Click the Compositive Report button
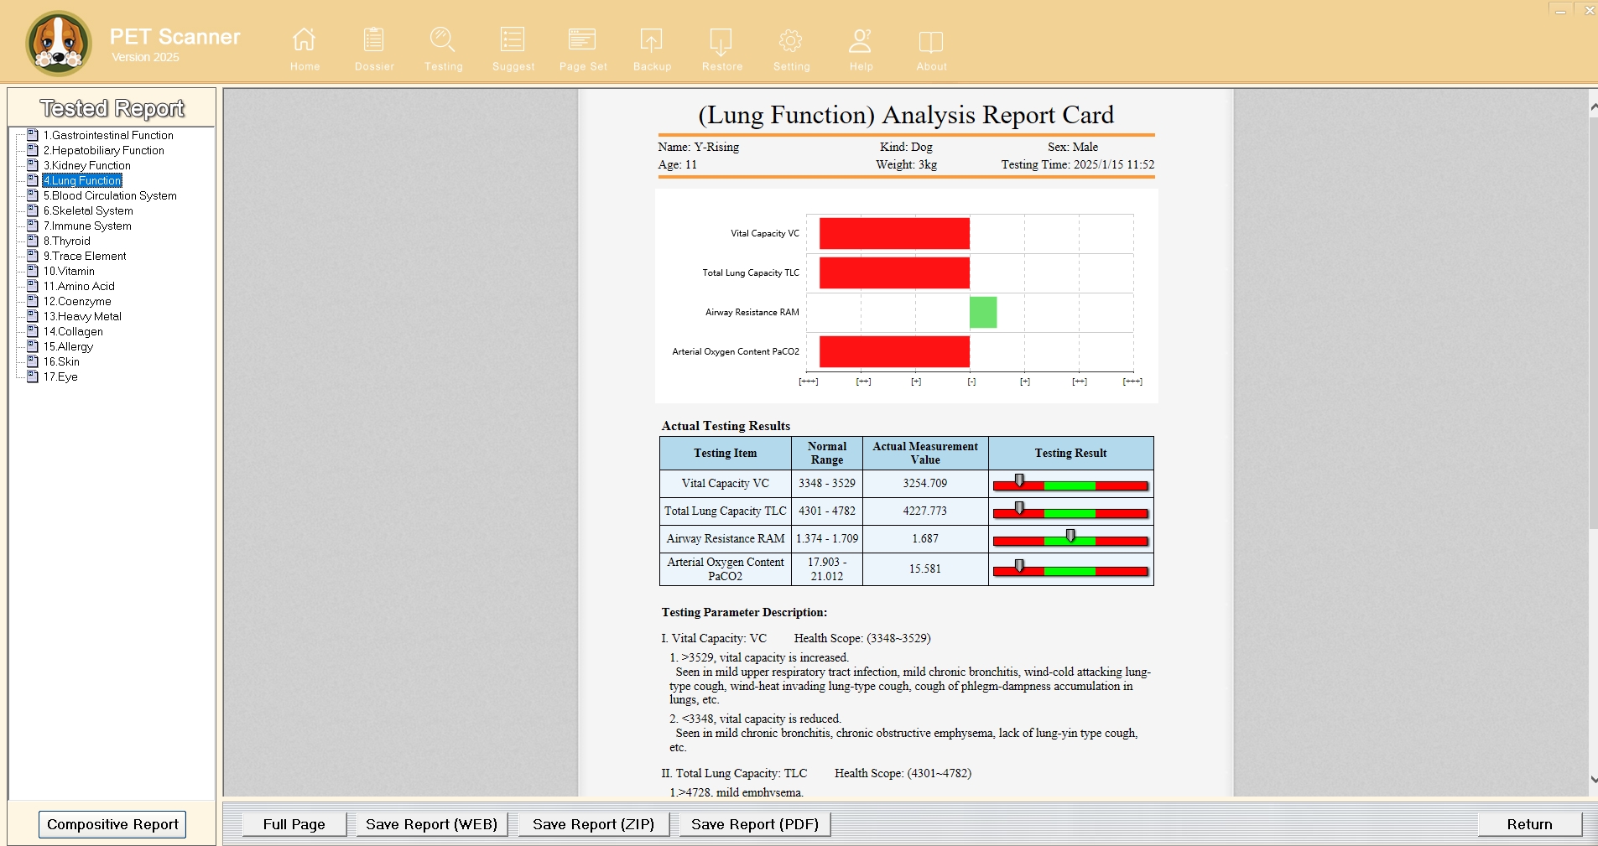The image size is (1598, 846). click(112, 824)
